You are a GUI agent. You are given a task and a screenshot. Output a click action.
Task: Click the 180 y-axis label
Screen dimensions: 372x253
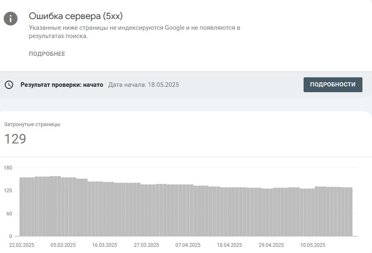(8, 168)
